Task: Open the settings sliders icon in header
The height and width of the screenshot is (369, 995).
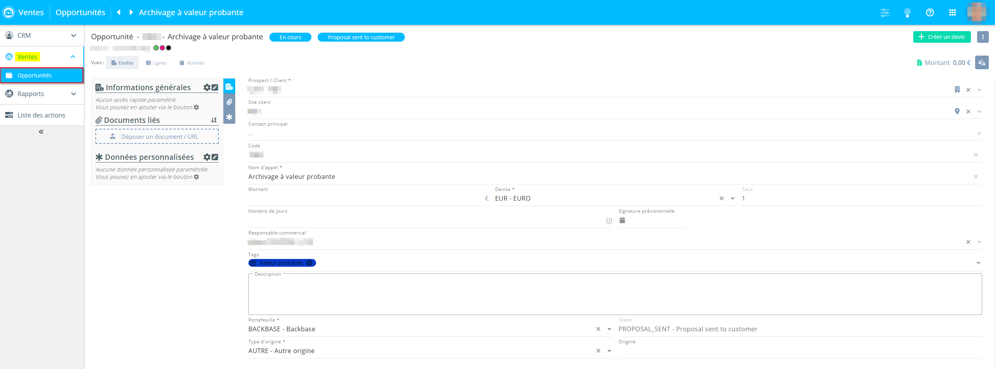Action: click(884, 12)
